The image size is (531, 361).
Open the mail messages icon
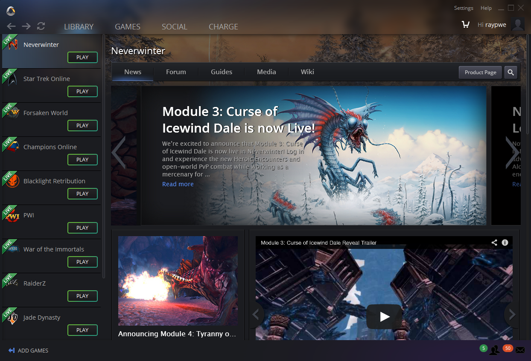pyautogui.click(x=519, y=350)
